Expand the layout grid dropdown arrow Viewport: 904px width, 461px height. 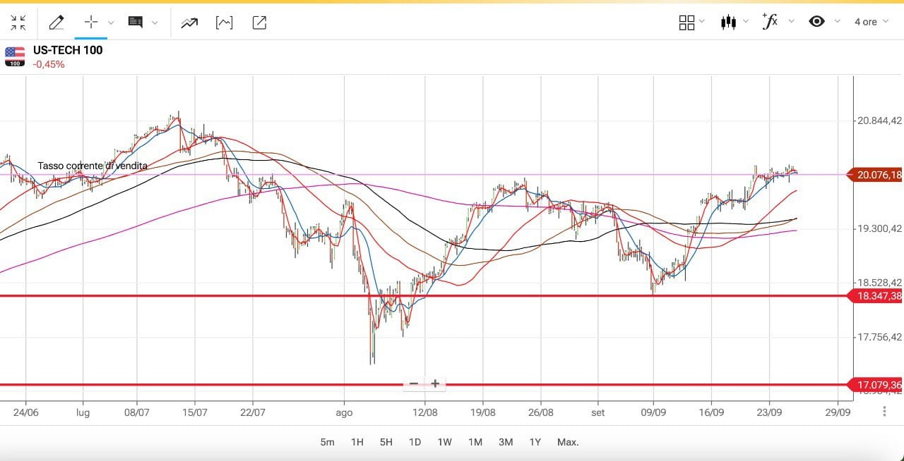pos(702,21)
